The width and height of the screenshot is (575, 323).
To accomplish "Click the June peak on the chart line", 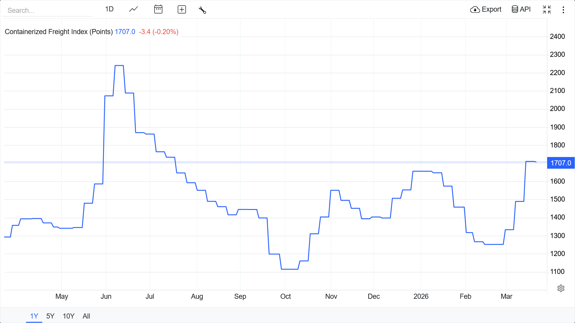I will point(119,65).
